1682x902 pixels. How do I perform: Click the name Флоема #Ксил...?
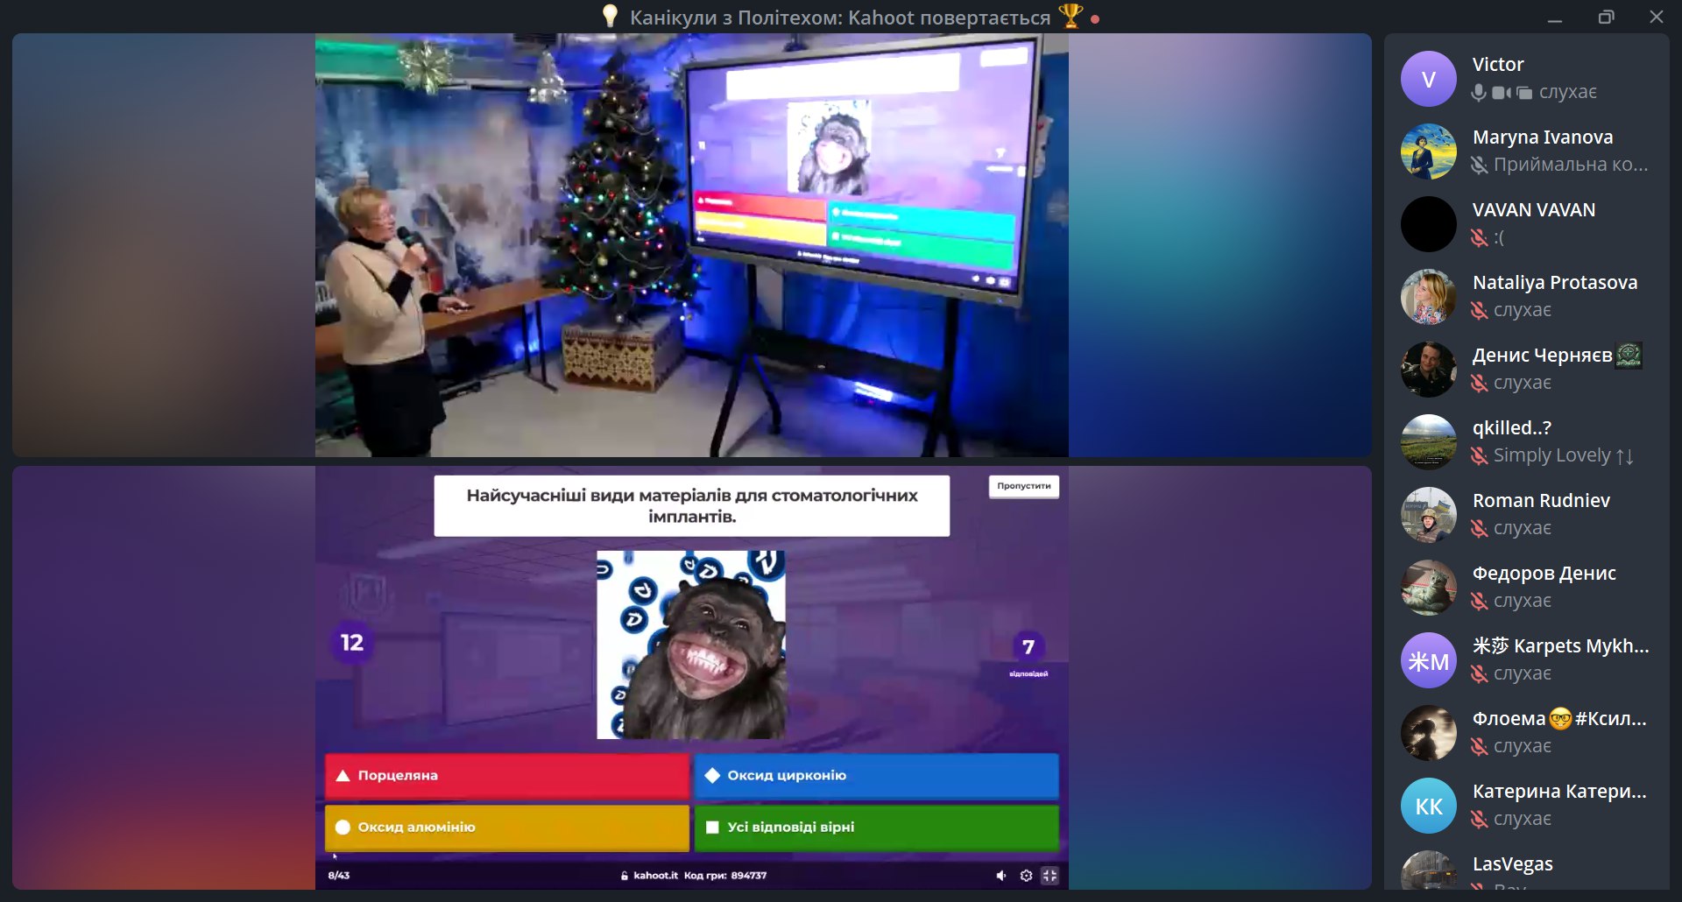[x=1559, y=719]
